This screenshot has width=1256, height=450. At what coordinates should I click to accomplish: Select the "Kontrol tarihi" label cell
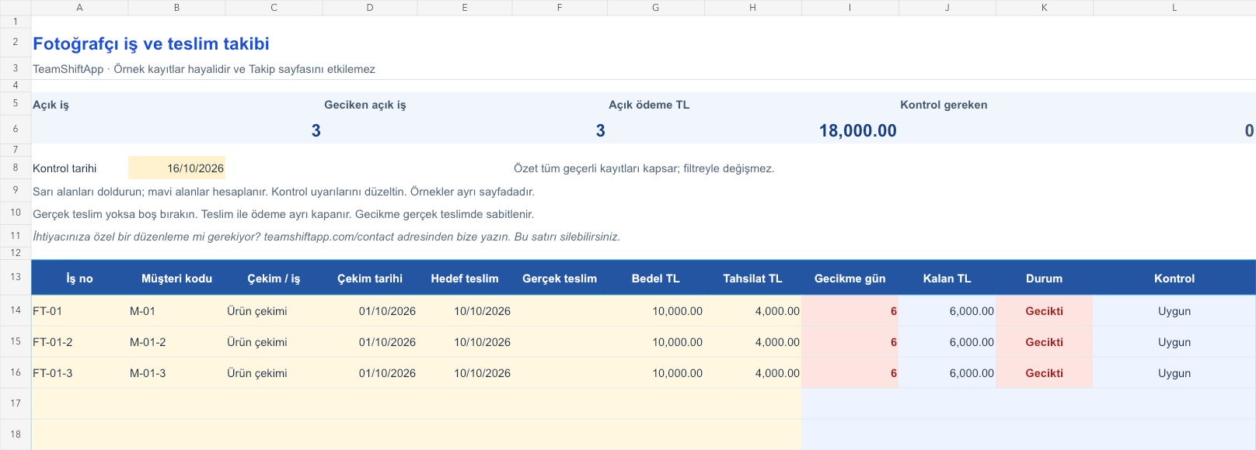point(79,168)
